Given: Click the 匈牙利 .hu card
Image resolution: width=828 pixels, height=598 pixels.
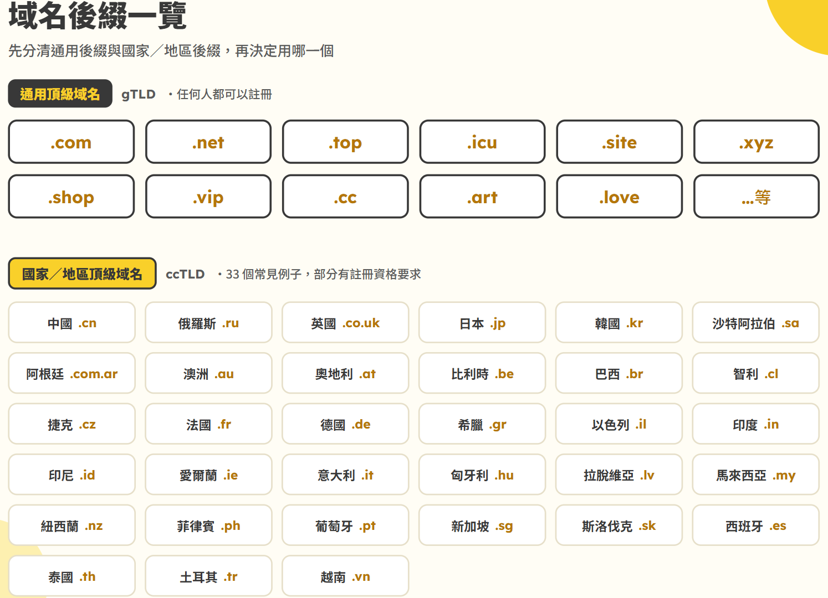Looking at the screenshot, I should (482, 475).
